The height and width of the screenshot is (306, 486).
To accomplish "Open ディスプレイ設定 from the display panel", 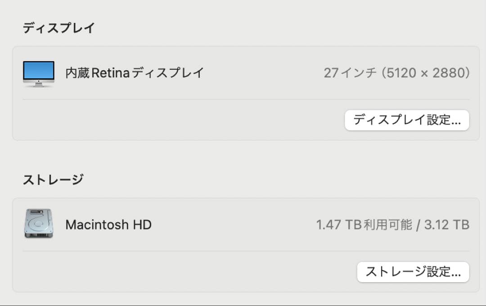I will pyautogui.click(x=406, y=120).
